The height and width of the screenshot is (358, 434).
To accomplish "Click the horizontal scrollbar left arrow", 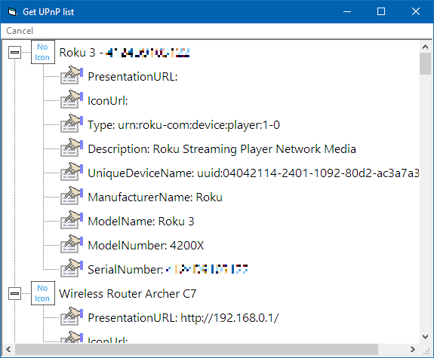I will [8, 349].
